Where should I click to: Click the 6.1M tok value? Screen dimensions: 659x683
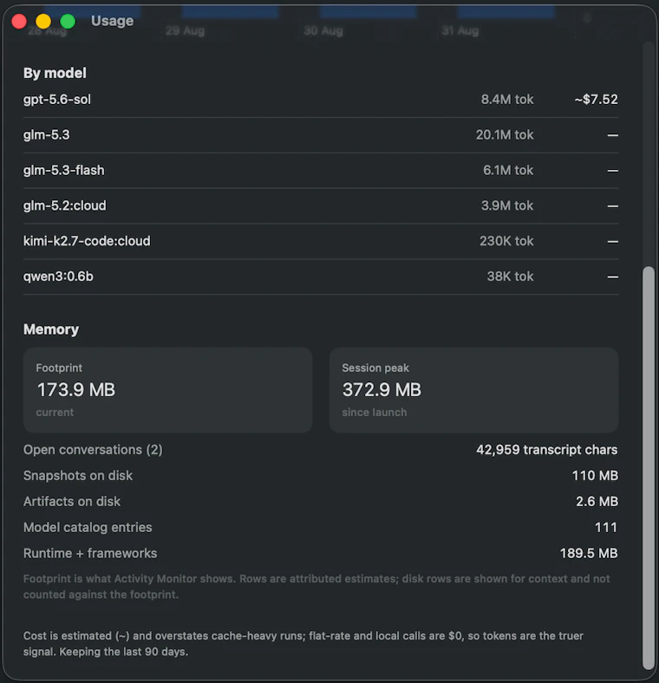(x=508, y=170)
